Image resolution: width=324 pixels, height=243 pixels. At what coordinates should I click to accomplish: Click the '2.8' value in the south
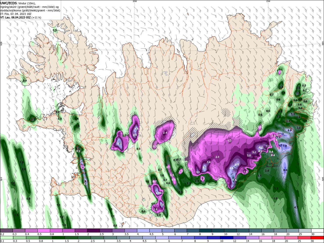(155, 209)
